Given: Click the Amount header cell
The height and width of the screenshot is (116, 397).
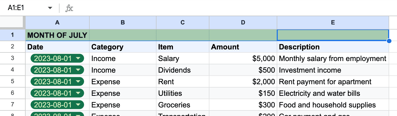Looking at the screenshot, I should coord(243,47).
